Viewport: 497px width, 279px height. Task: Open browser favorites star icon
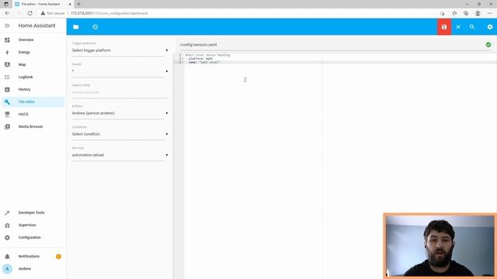click(454, 13)
